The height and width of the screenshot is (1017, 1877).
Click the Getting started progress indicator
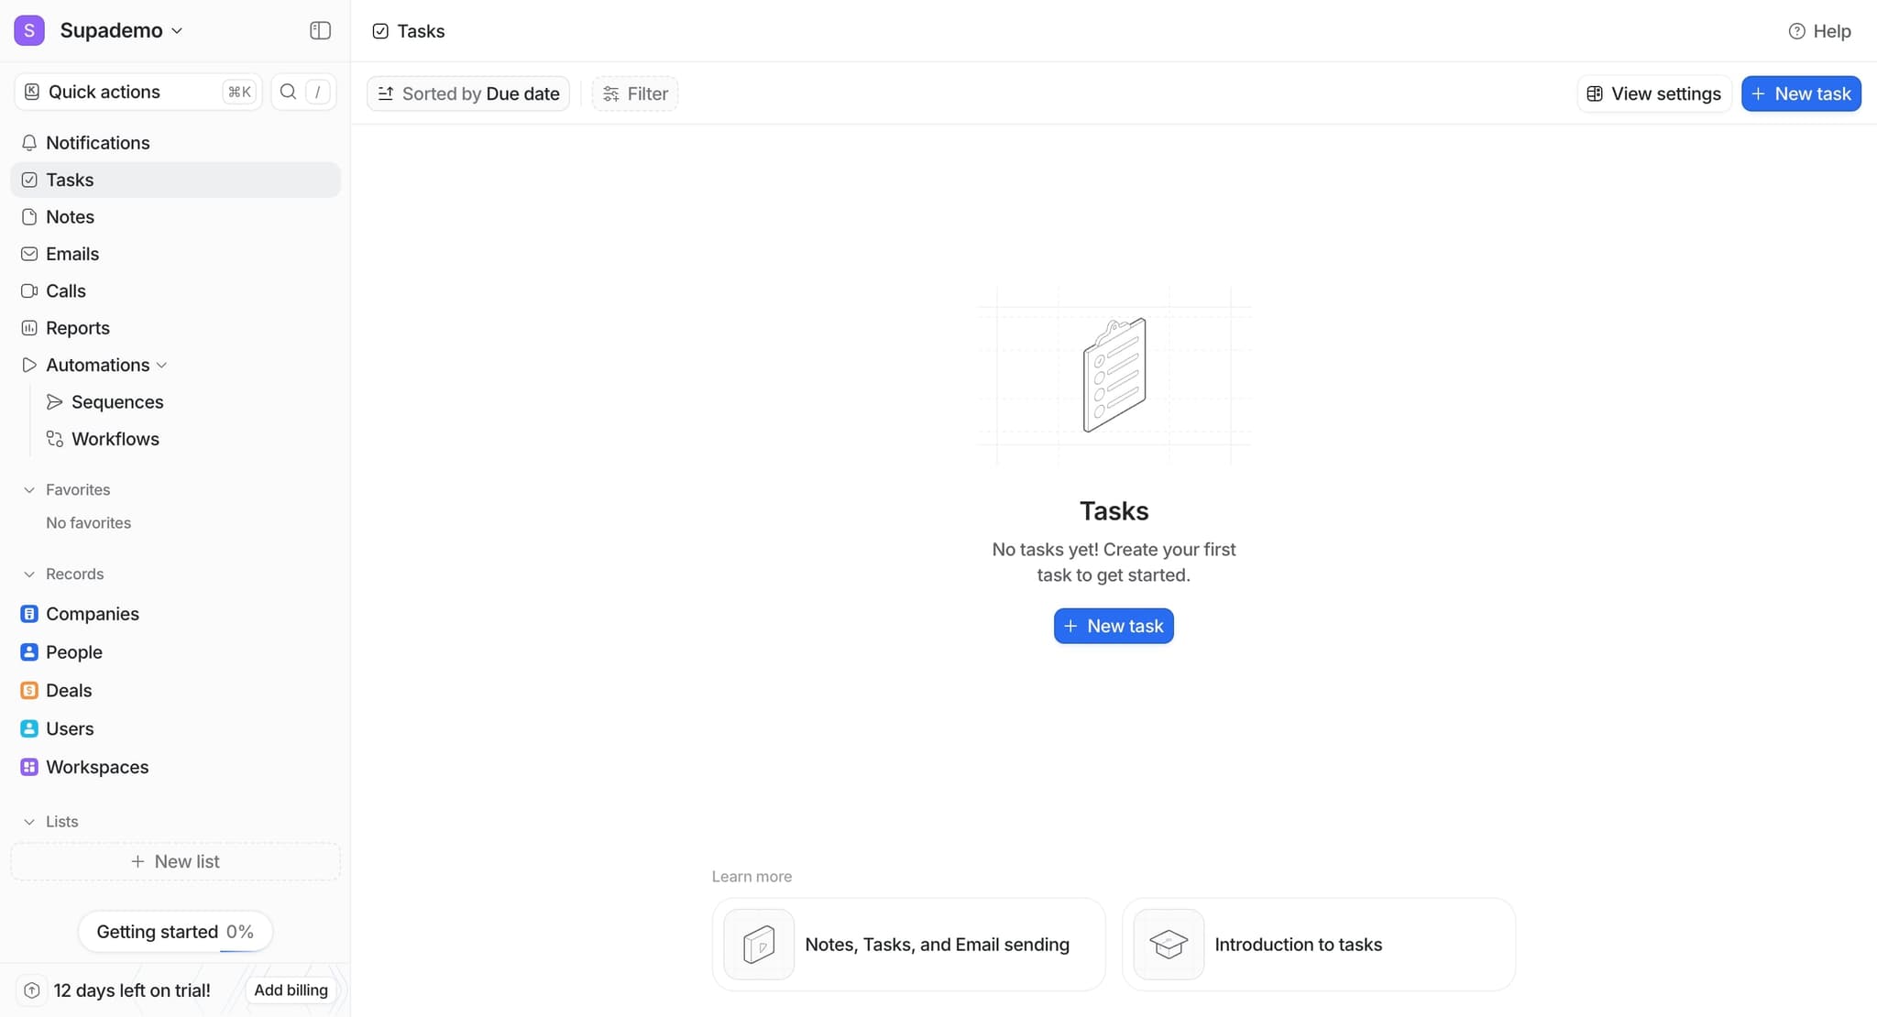point(175,931)
